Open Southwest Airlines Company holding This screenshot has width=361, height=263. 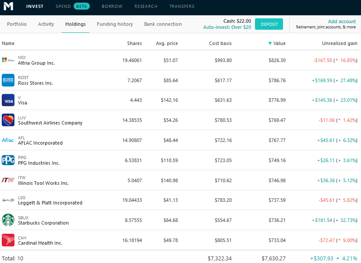coord(50,123)
